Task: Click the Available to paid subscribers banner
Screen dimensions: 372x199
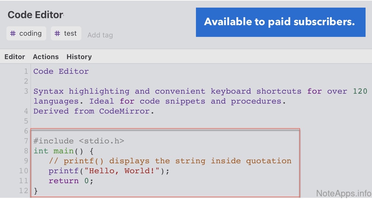Action: coord(280,22)
